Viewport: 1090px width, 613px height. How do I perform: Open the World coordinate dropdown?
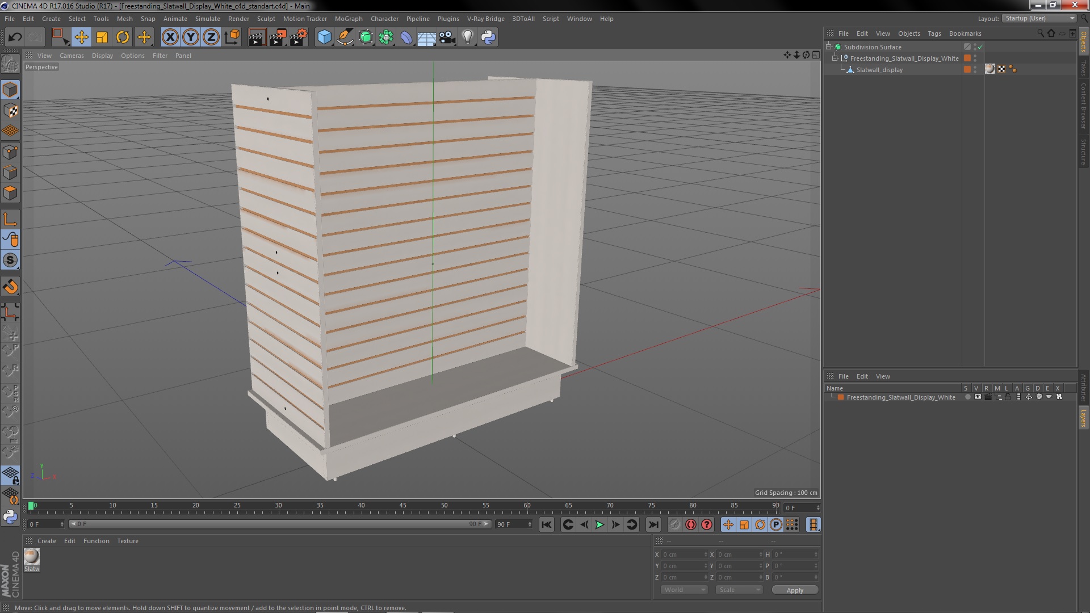coord(684,590)
